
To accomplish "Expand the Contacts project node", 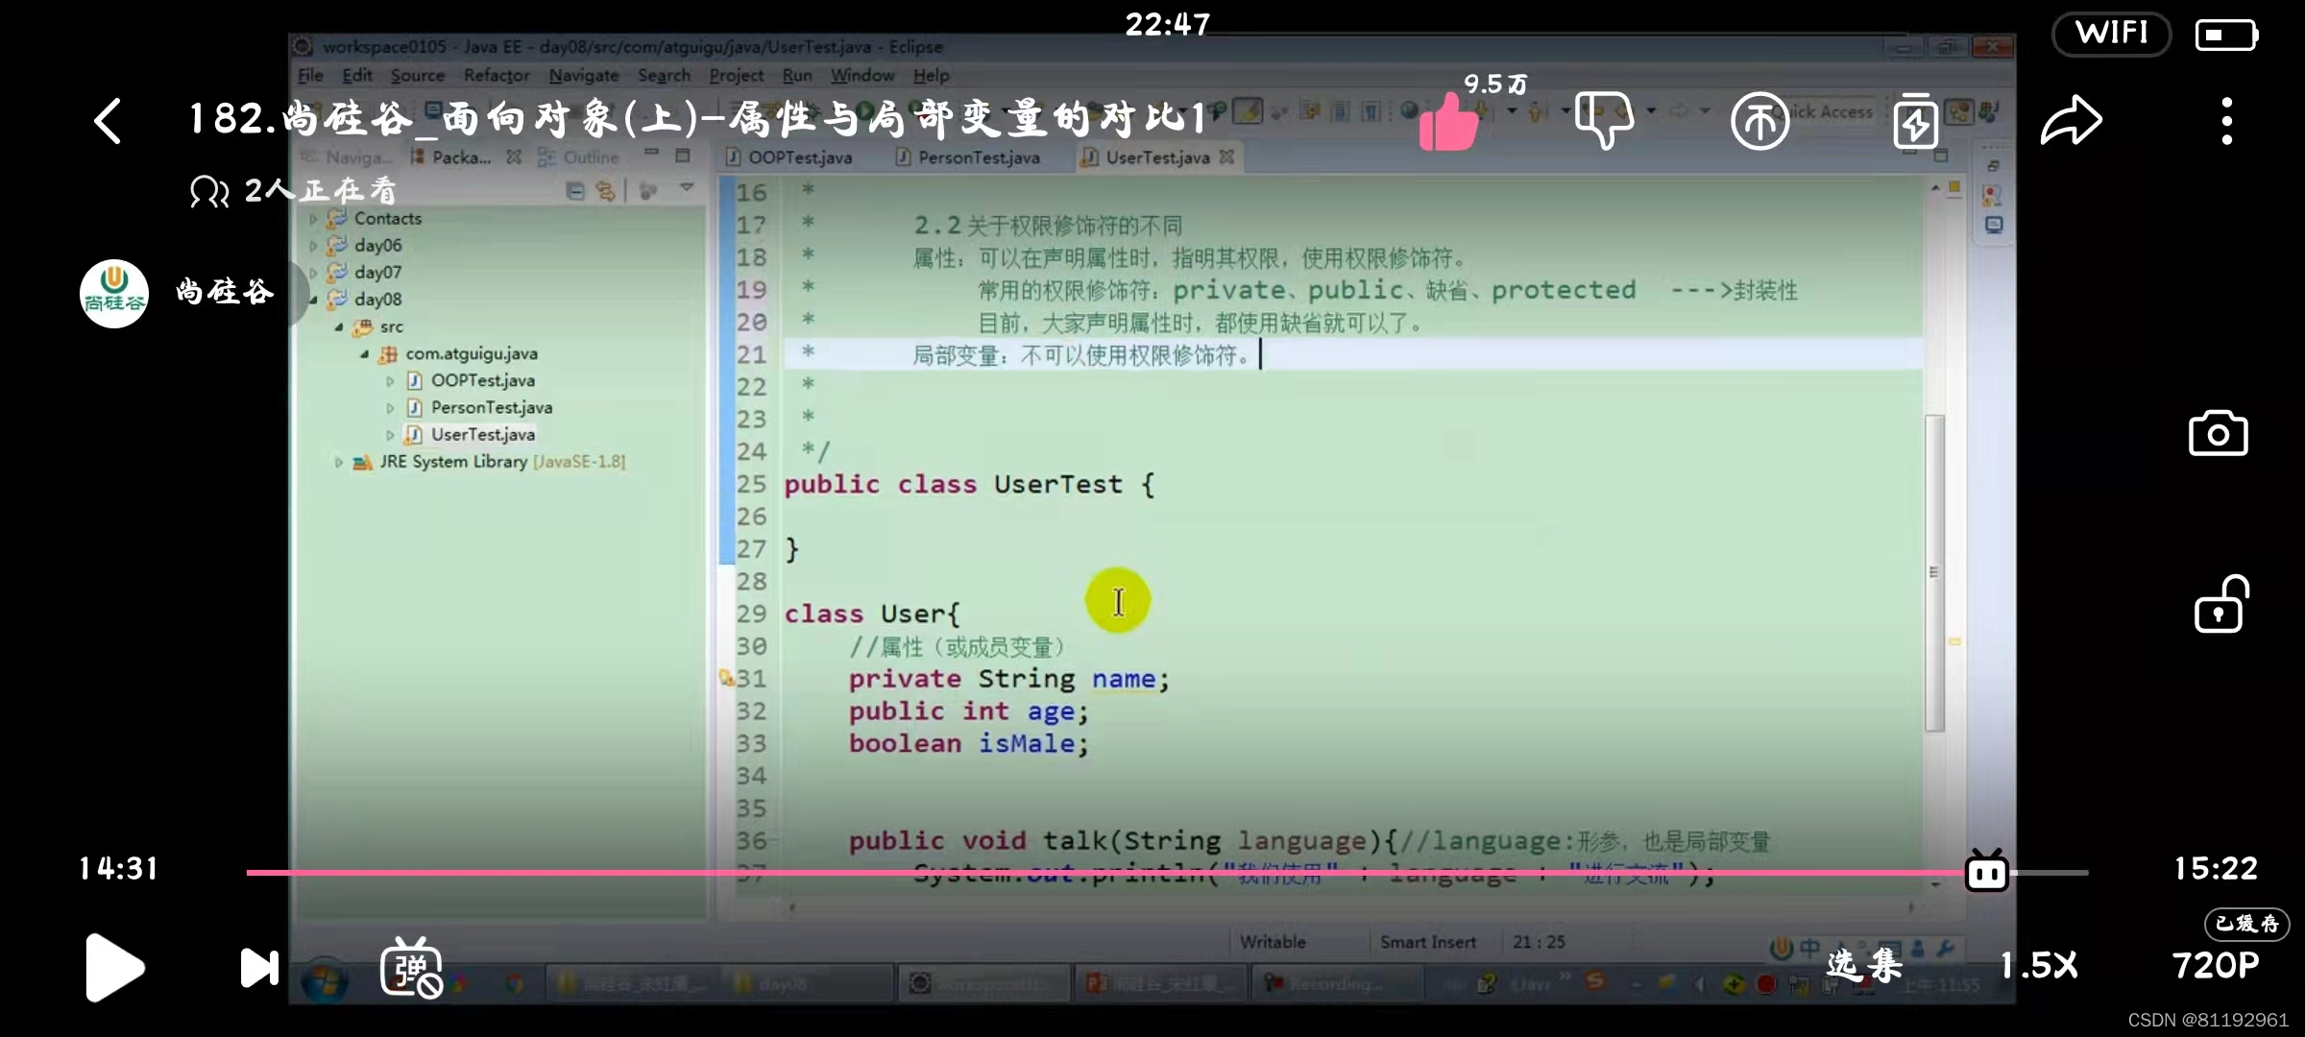I will click(x=313, y=219).
